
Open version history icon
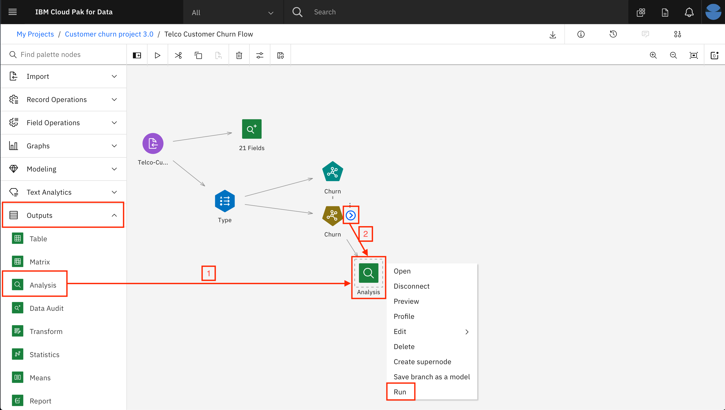pyautogui.click(x=613, y=34)
